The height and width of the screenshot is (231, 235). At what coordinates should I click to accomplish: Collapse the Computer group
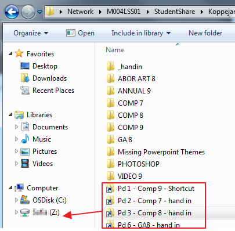click(x=10, y=188)
